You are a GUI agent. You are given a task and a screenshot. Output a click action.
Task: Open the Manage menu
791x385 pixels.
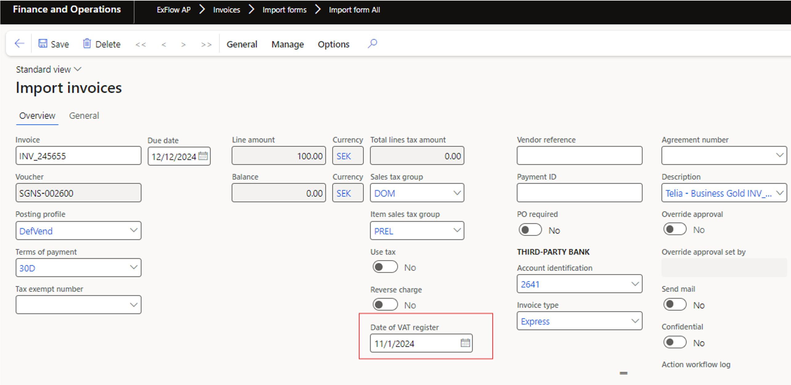tap(287, 44)
